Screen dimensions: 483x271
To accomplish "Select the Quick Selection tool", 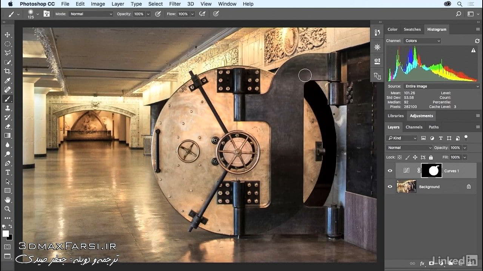I will point(8,62).
